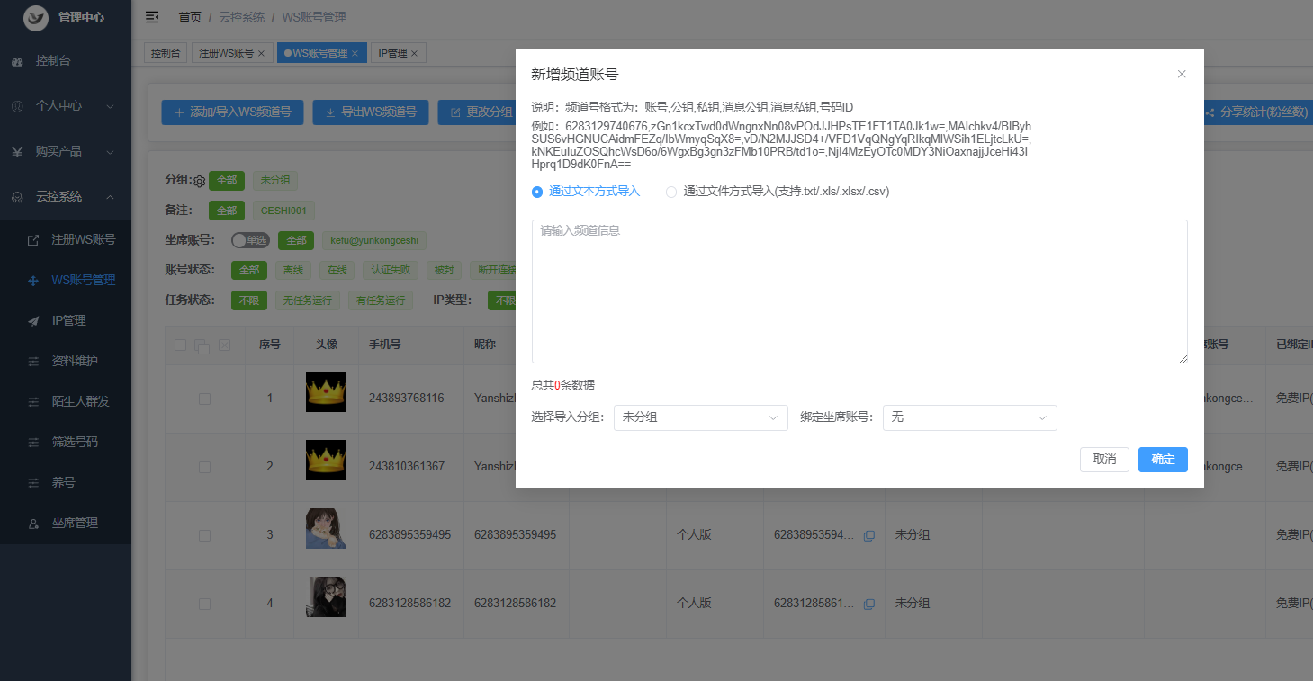Open the 绑定坐席账号 dropdown
The width and height of the screenshot is (1313, 681).
click(970, 417)
